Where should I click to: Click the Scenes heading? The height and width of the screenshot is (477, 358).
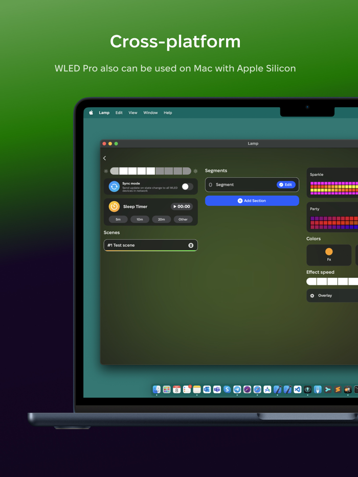pos(111,232)
